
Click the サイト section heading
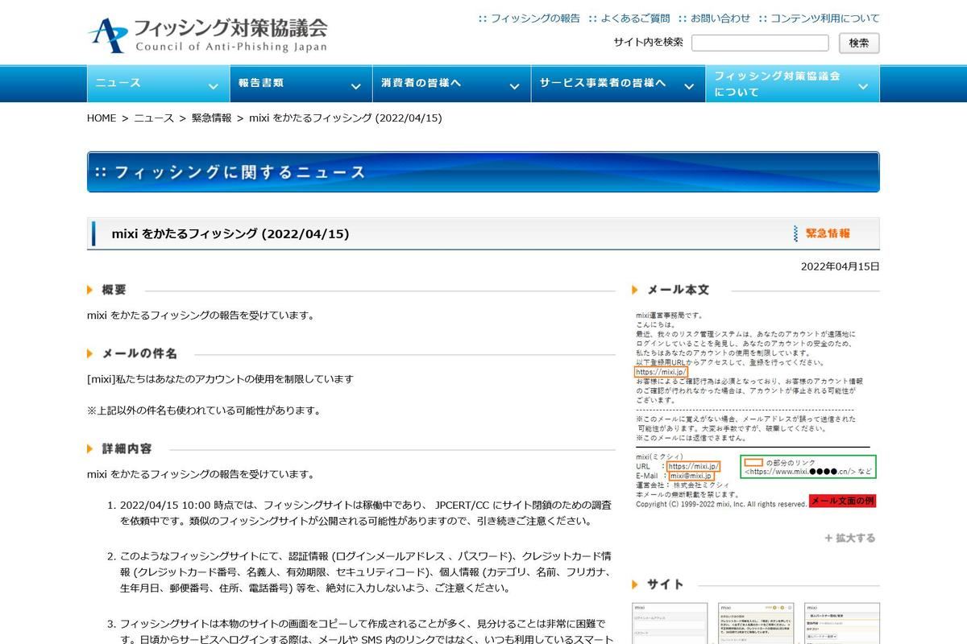665,584
